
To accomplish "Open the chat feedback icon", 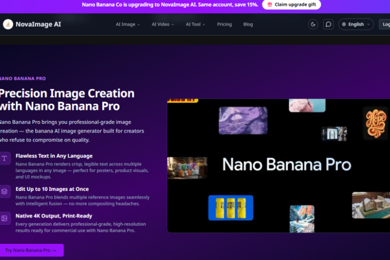I will 328,24.
